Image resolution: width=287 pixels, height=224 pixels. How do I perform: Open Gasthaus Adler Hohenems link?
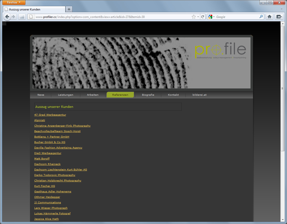pyautogui.click(x=53, y=191)
